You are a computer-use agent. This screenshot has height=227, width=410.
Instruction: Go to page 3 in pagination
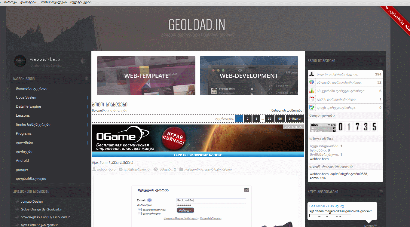tap(256, 118)
